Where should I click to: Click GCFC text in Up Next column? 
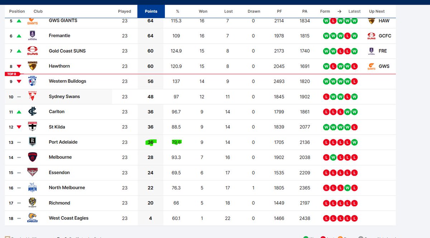click(x=385, y=36)
